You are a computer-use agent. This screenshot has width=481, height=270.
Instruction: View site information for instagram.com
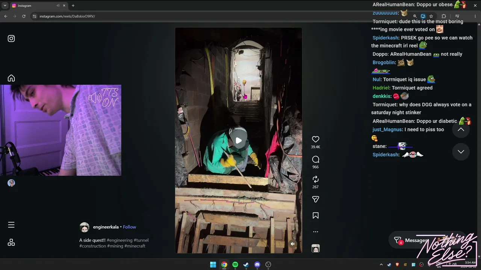(x=35, y=16)
